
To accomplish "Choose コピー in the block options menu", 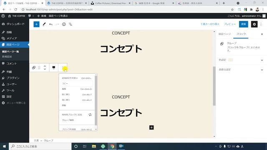I will click(77, 83).
